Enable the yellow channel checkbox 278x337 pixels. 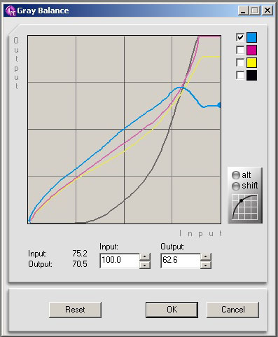click(240, 62)
